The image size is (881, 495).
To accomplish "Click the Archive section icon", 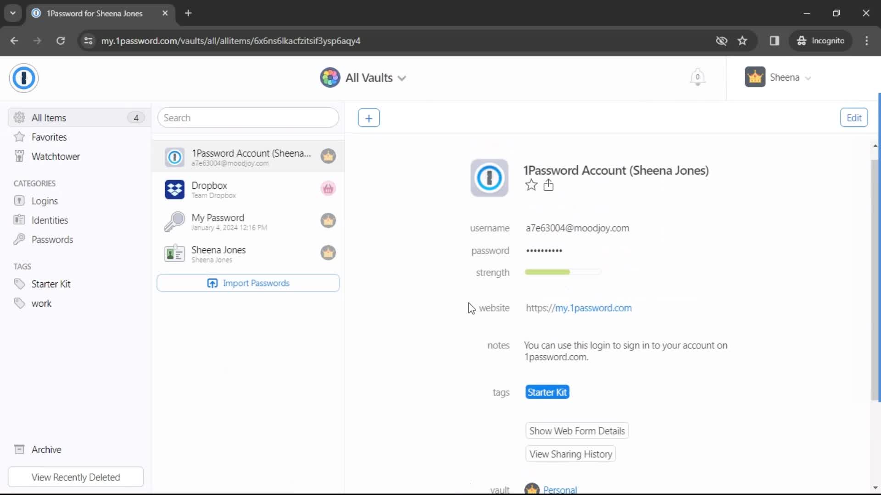I will click(x=19, y=450).
